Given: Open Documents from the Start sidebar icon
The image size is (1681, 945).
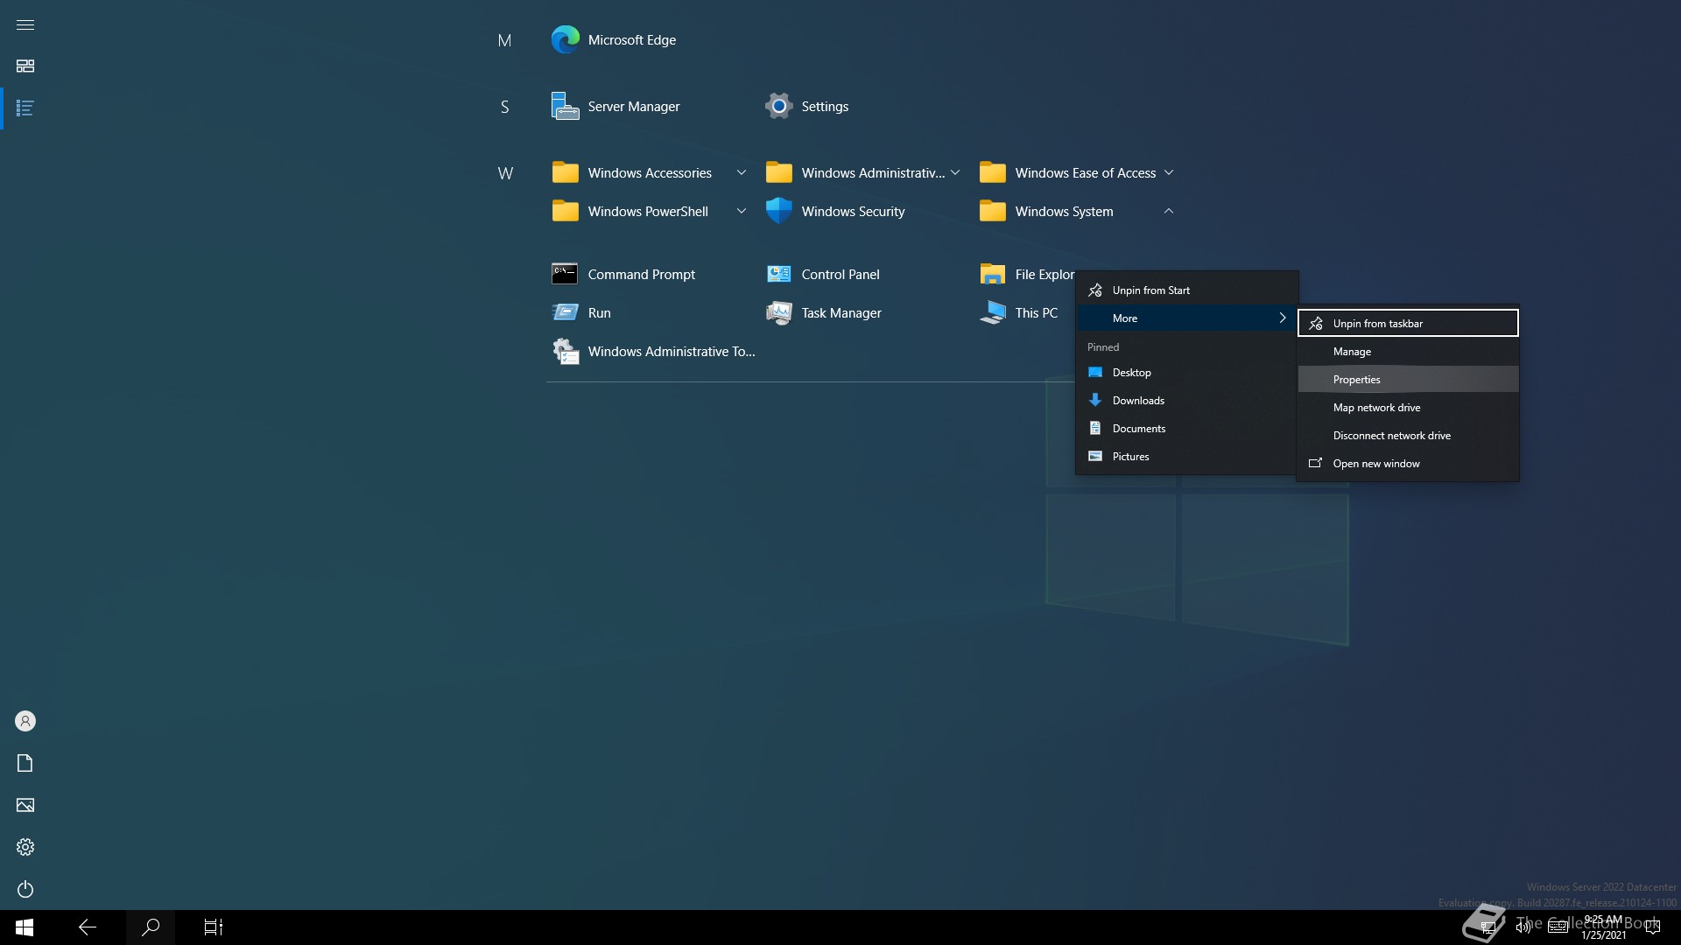Looking at the screenshot, I should point(25,763).
